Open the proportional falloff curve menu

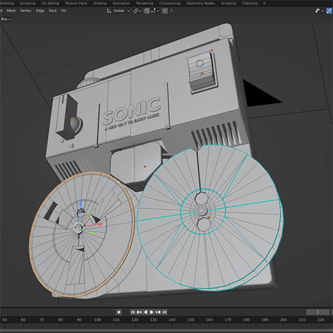(x=173, y=11)
